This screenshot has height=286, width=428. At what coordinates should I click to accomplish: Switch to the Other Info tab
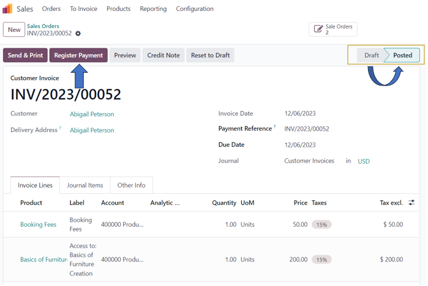click(x=132, y=185)
